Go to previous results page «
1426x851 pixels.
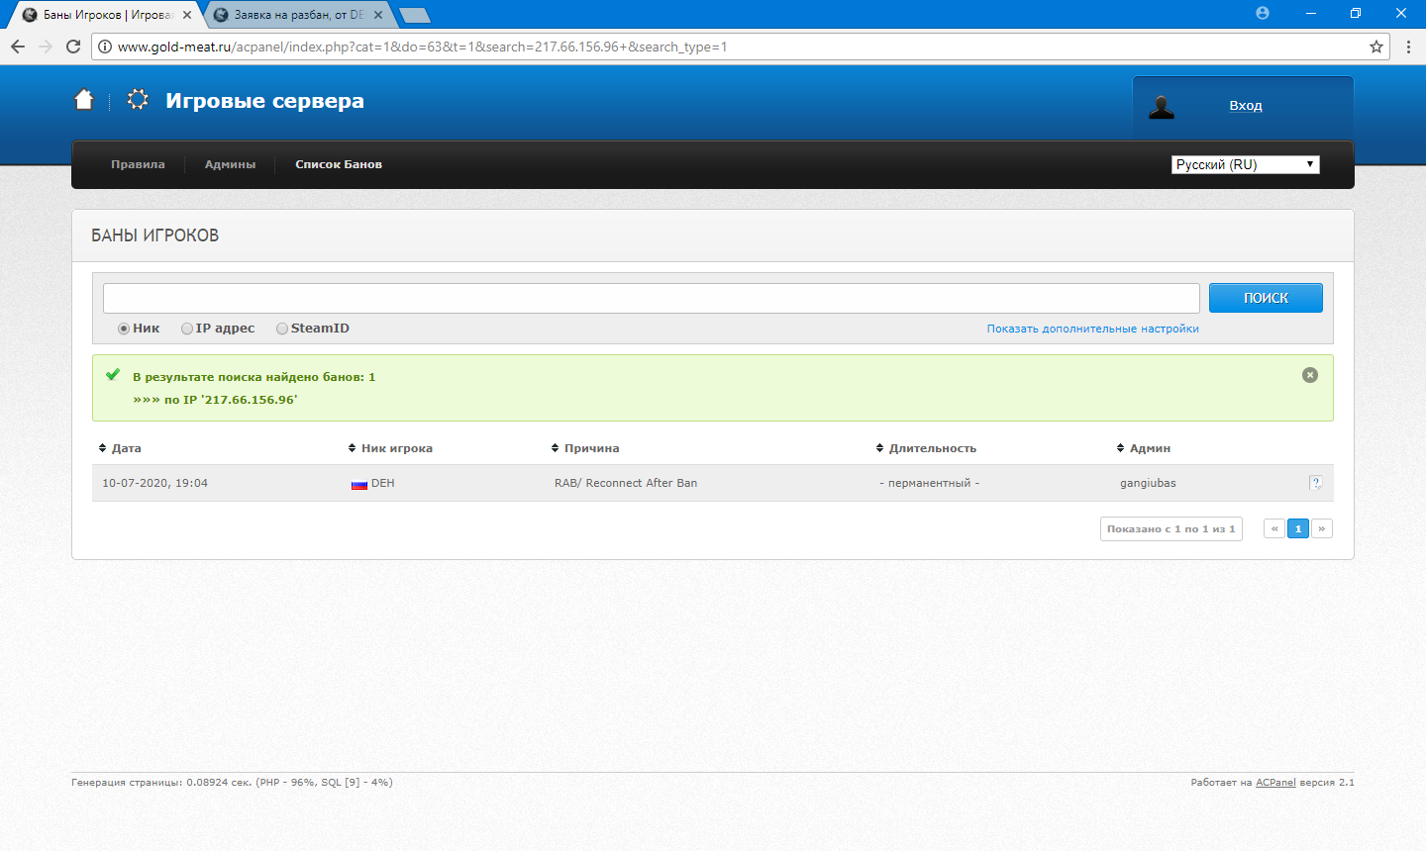tap(1274, 528)
